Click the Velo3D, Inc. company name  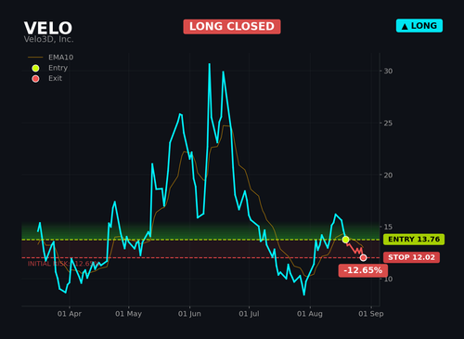48,39
